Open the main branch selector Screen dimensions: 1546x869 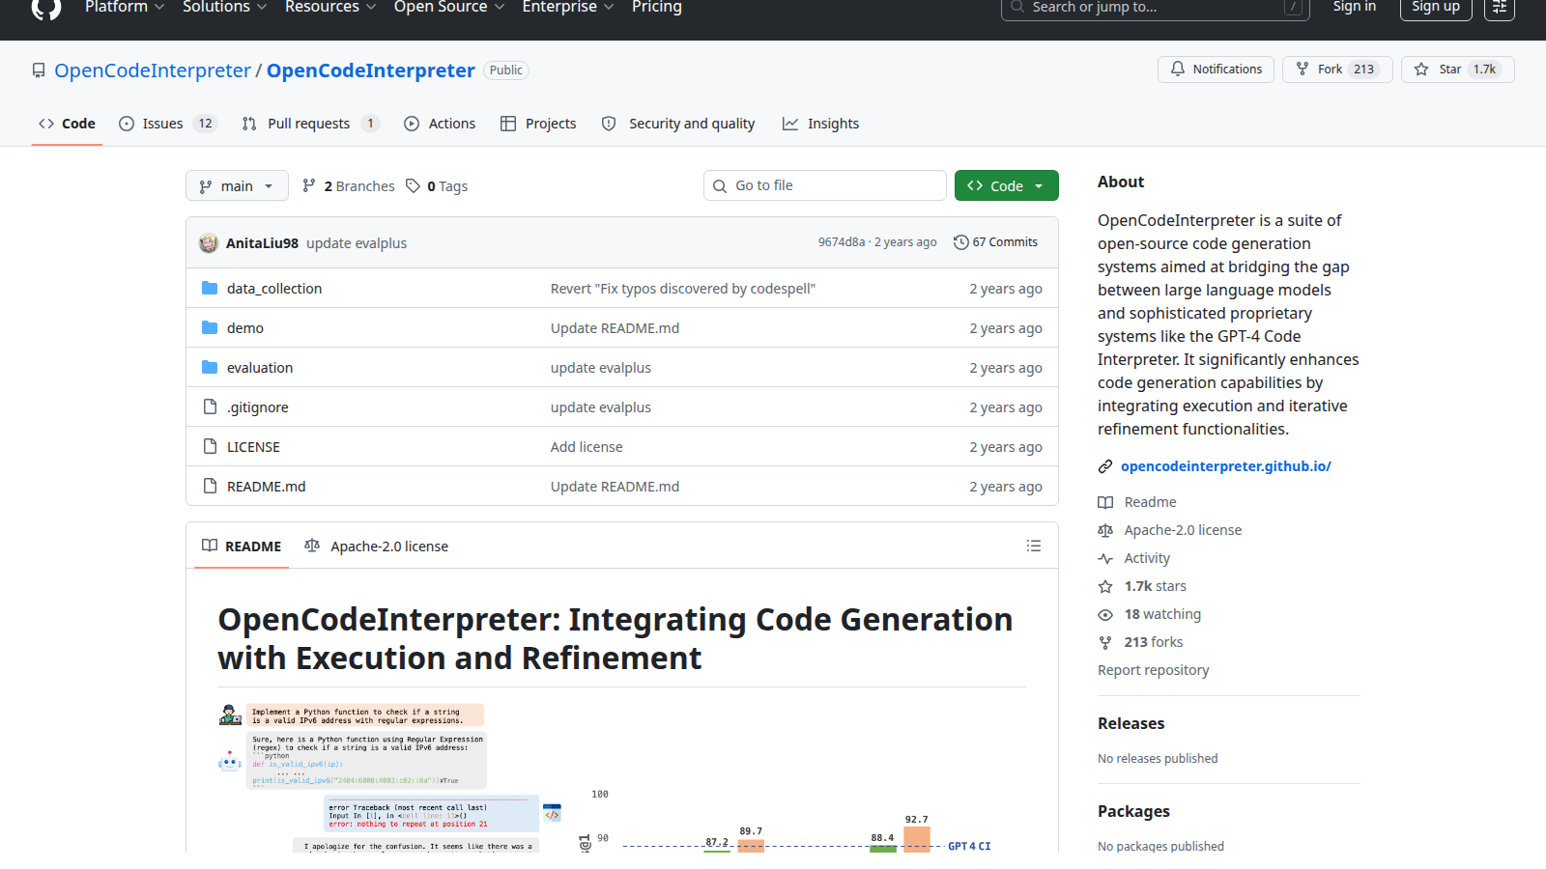tap(237, 185)
